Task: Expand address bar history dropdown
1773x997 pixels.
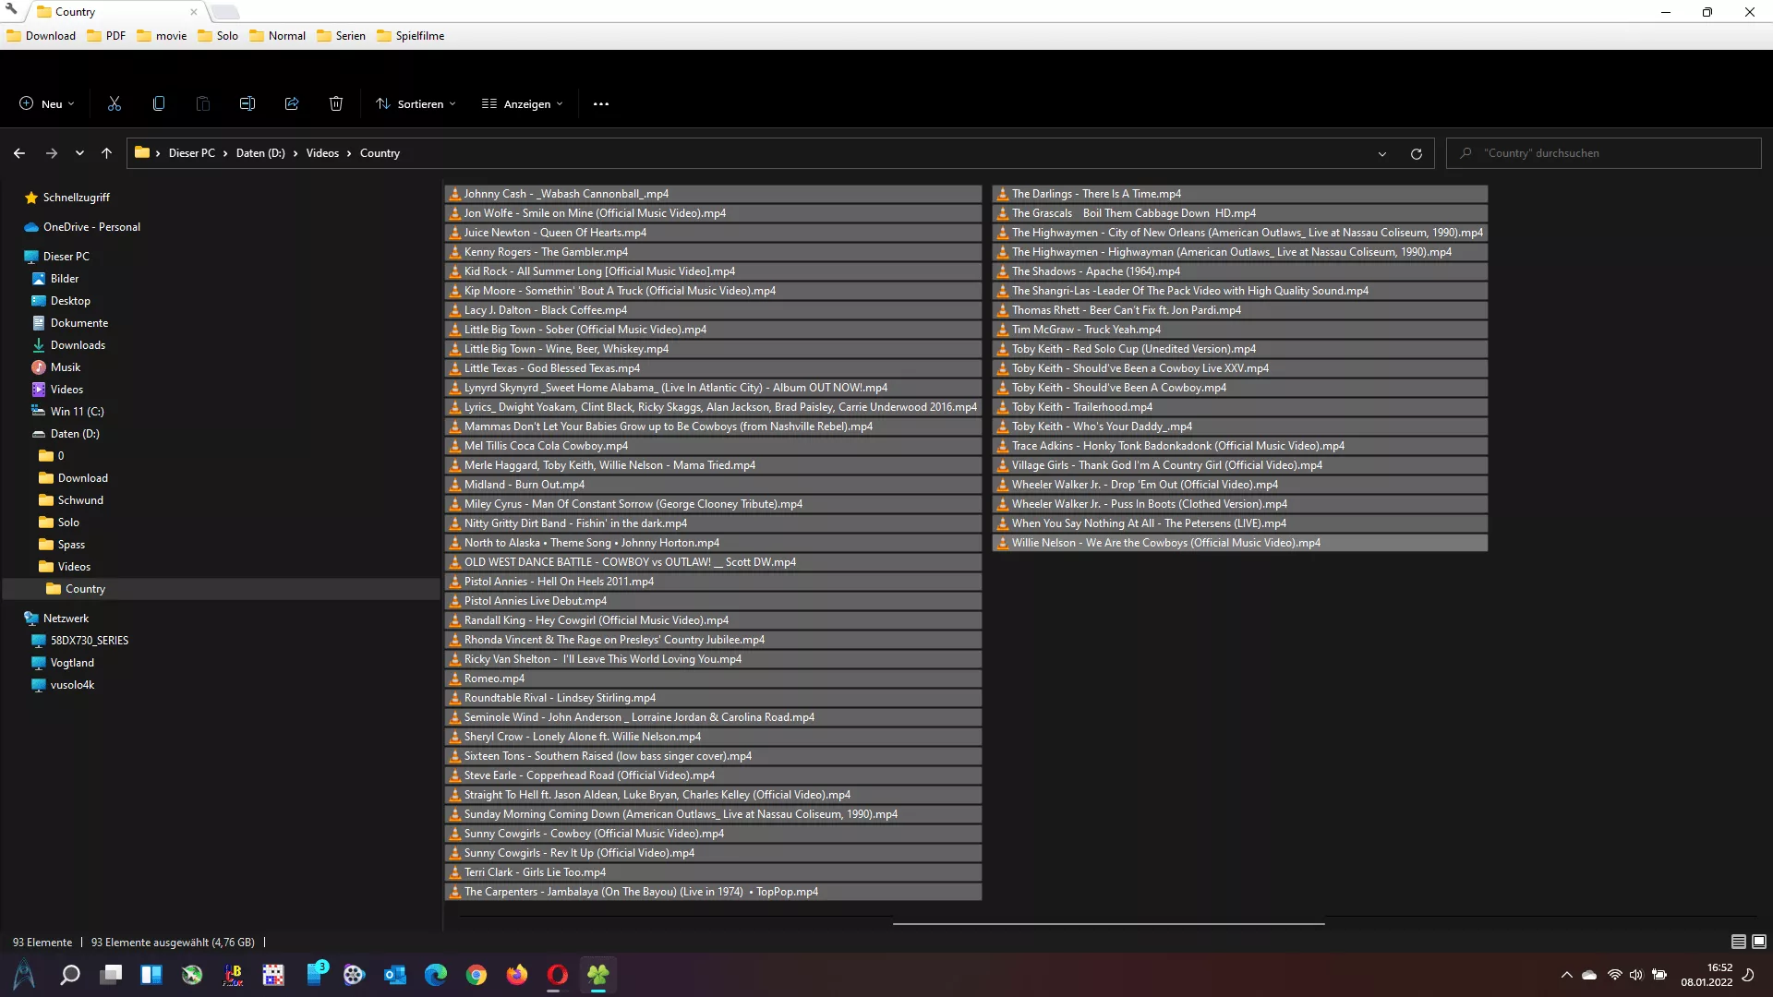Action: (1382, 153)
